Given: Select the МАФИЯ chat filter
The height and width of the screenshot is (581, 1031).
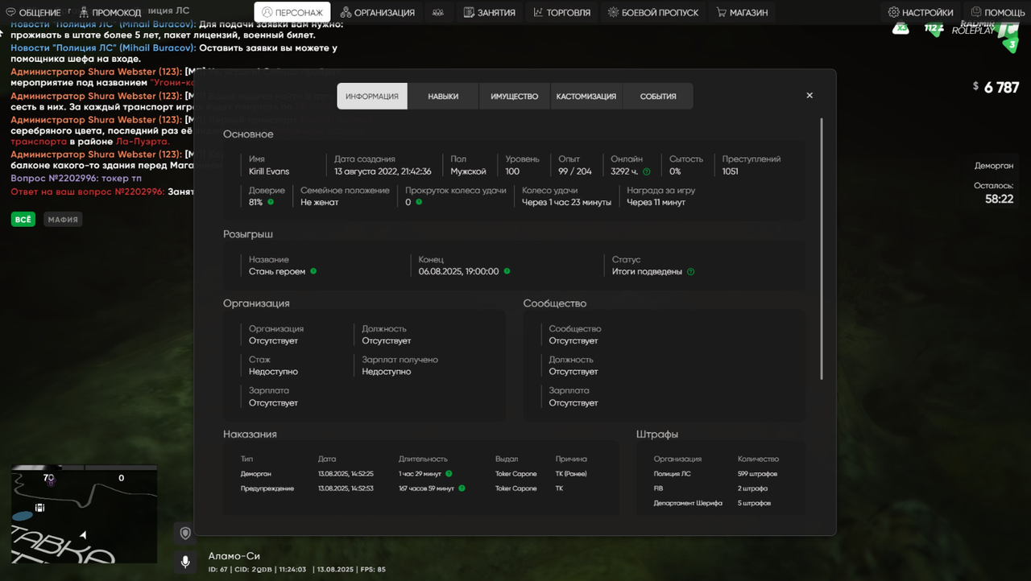Looking at the screenshot, I should pyautogui.click(x=63, y=219).
